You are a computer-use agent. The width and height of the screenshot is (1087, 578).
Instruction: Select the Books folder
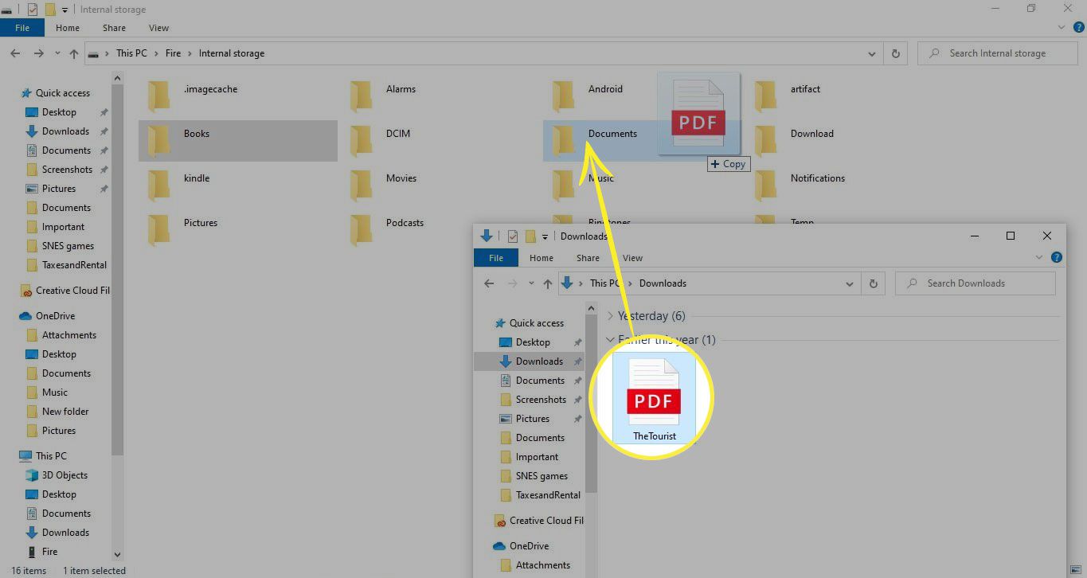point(237,141)
